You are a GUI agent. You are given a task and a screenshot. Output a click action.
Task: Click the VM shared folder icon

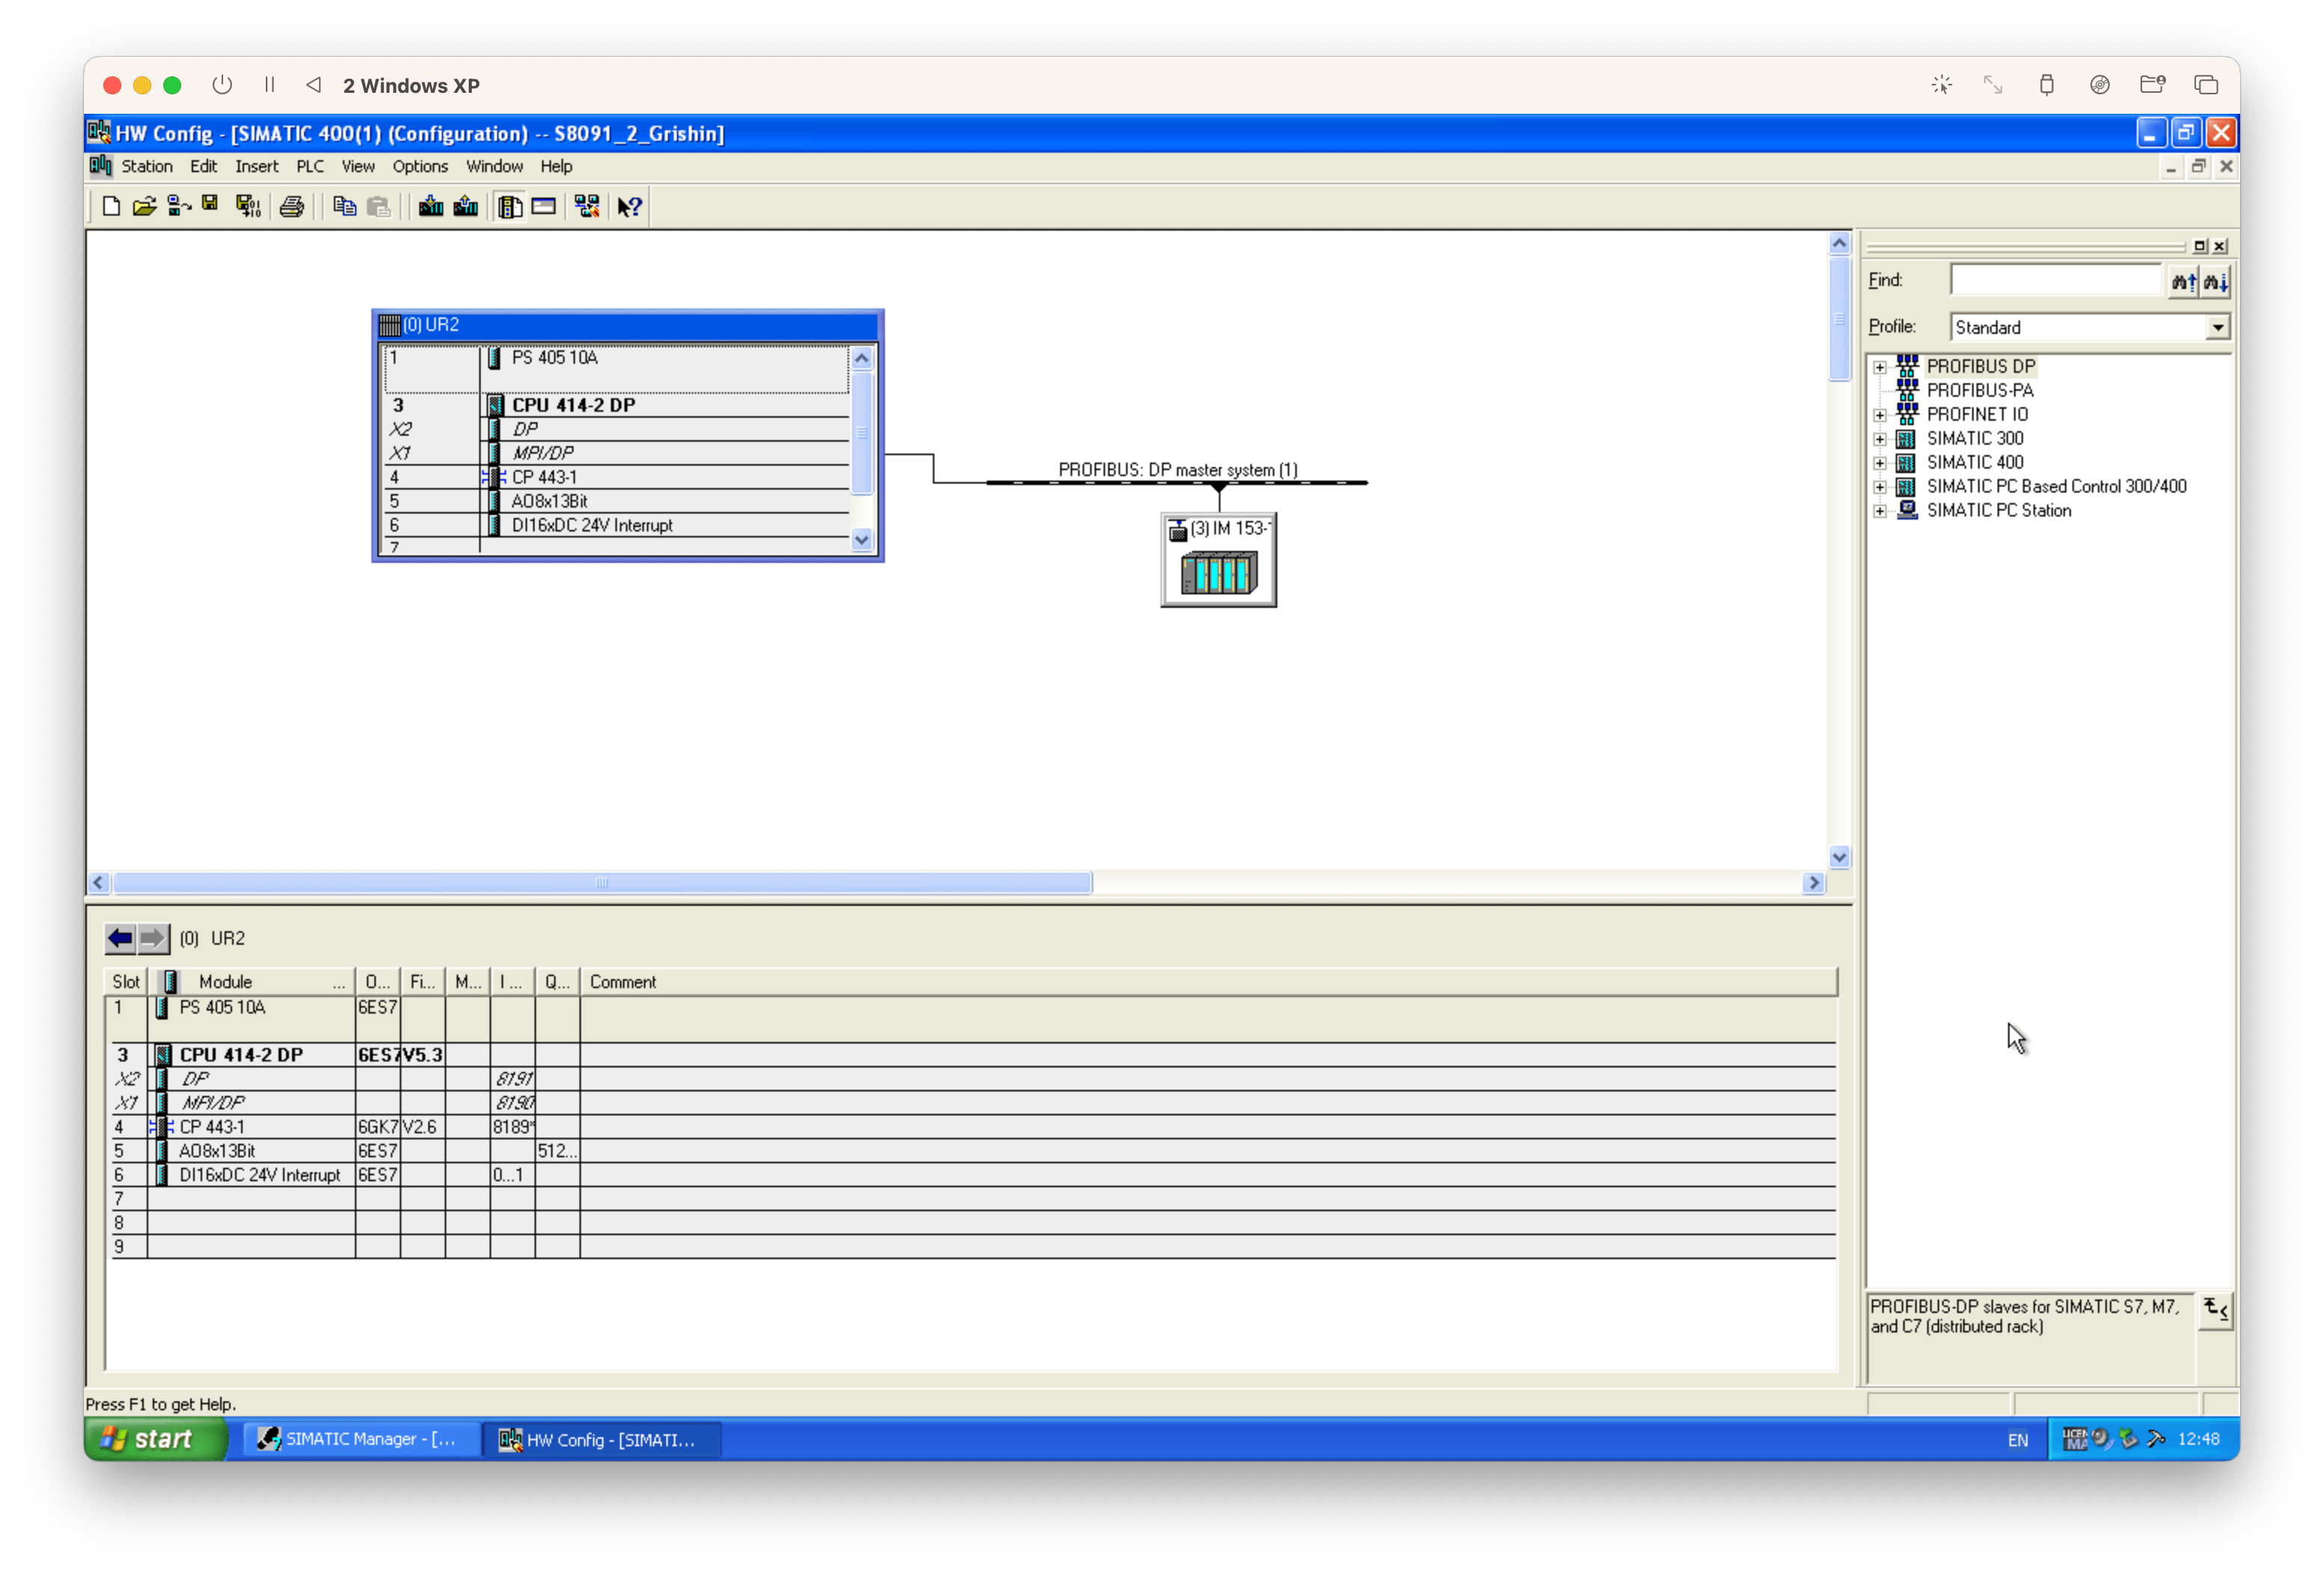click(2152, 85)
